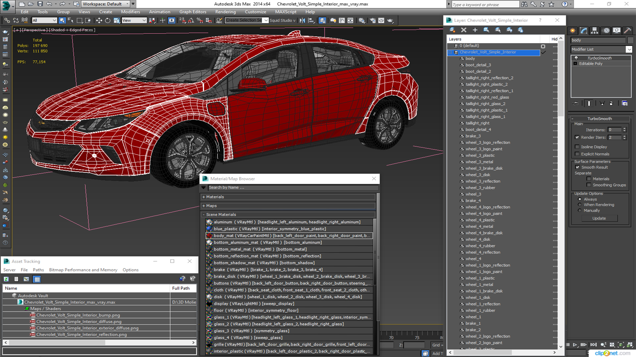Image resolution: width=636 pixels, height=357 pixels.
Task: Collapse Scene Materials group
Action: click(x=204, y=215)
